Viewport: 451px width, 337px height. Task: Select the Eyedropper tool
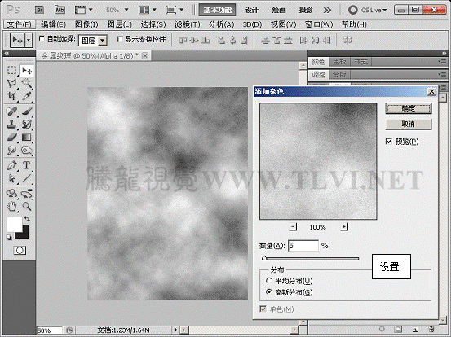(x=26, y=96)
